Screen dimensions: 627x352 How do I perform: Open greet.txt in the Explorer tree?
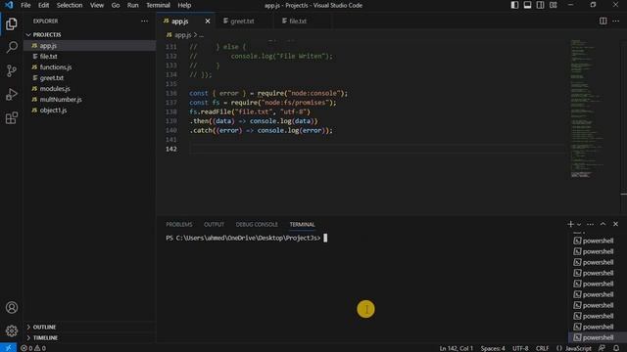[89, 78]
